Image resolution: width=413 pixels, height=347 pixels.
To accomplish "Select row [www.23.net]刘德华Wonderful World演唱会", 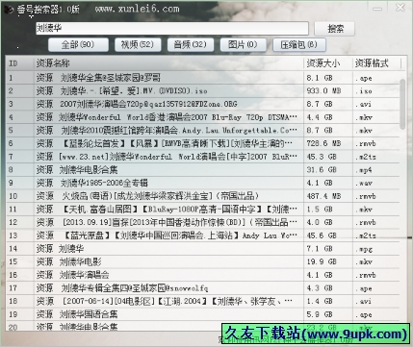I will click(x=203, y=157).
